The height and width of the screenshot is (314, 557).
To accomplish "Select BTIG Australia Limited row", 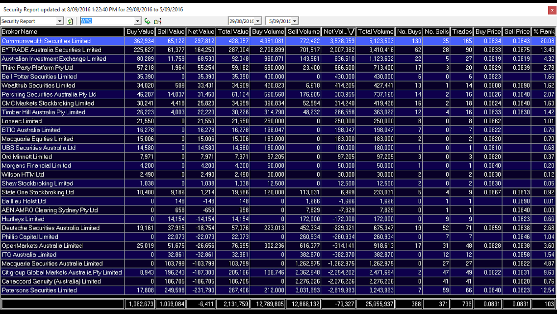I will (x=278, y=130).
